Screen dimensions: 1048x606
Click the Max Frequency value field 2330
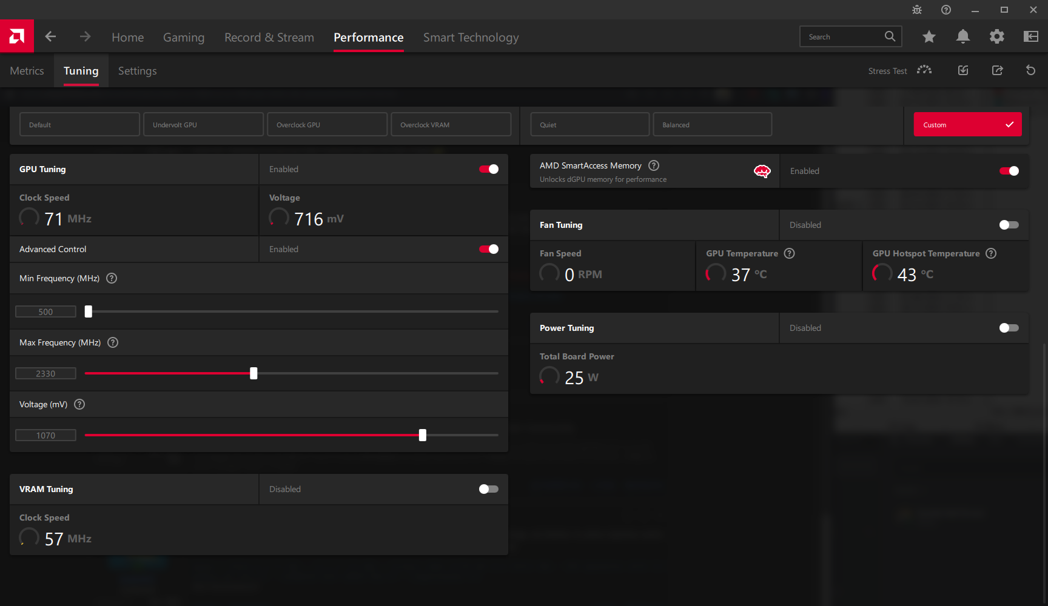click(45, 373)
